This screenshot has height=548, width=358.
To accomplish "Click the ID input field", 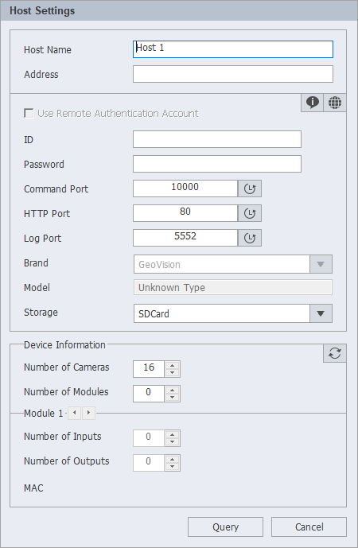I will click(217, 139).
